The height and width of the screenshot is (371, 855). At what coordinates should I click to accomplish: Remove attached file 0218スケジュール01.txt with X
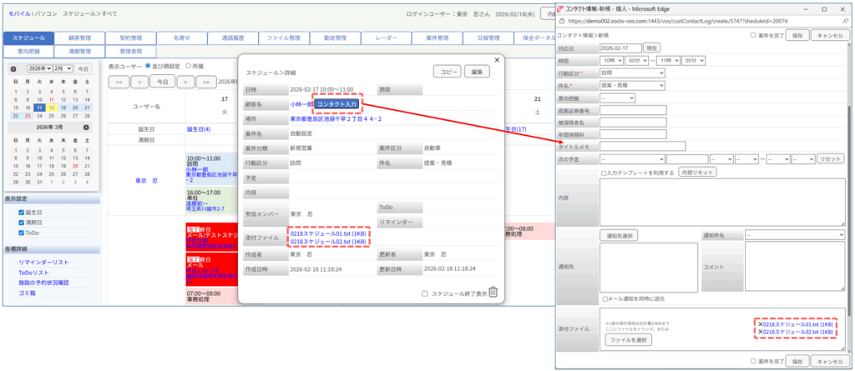click(x=759, y=323)
